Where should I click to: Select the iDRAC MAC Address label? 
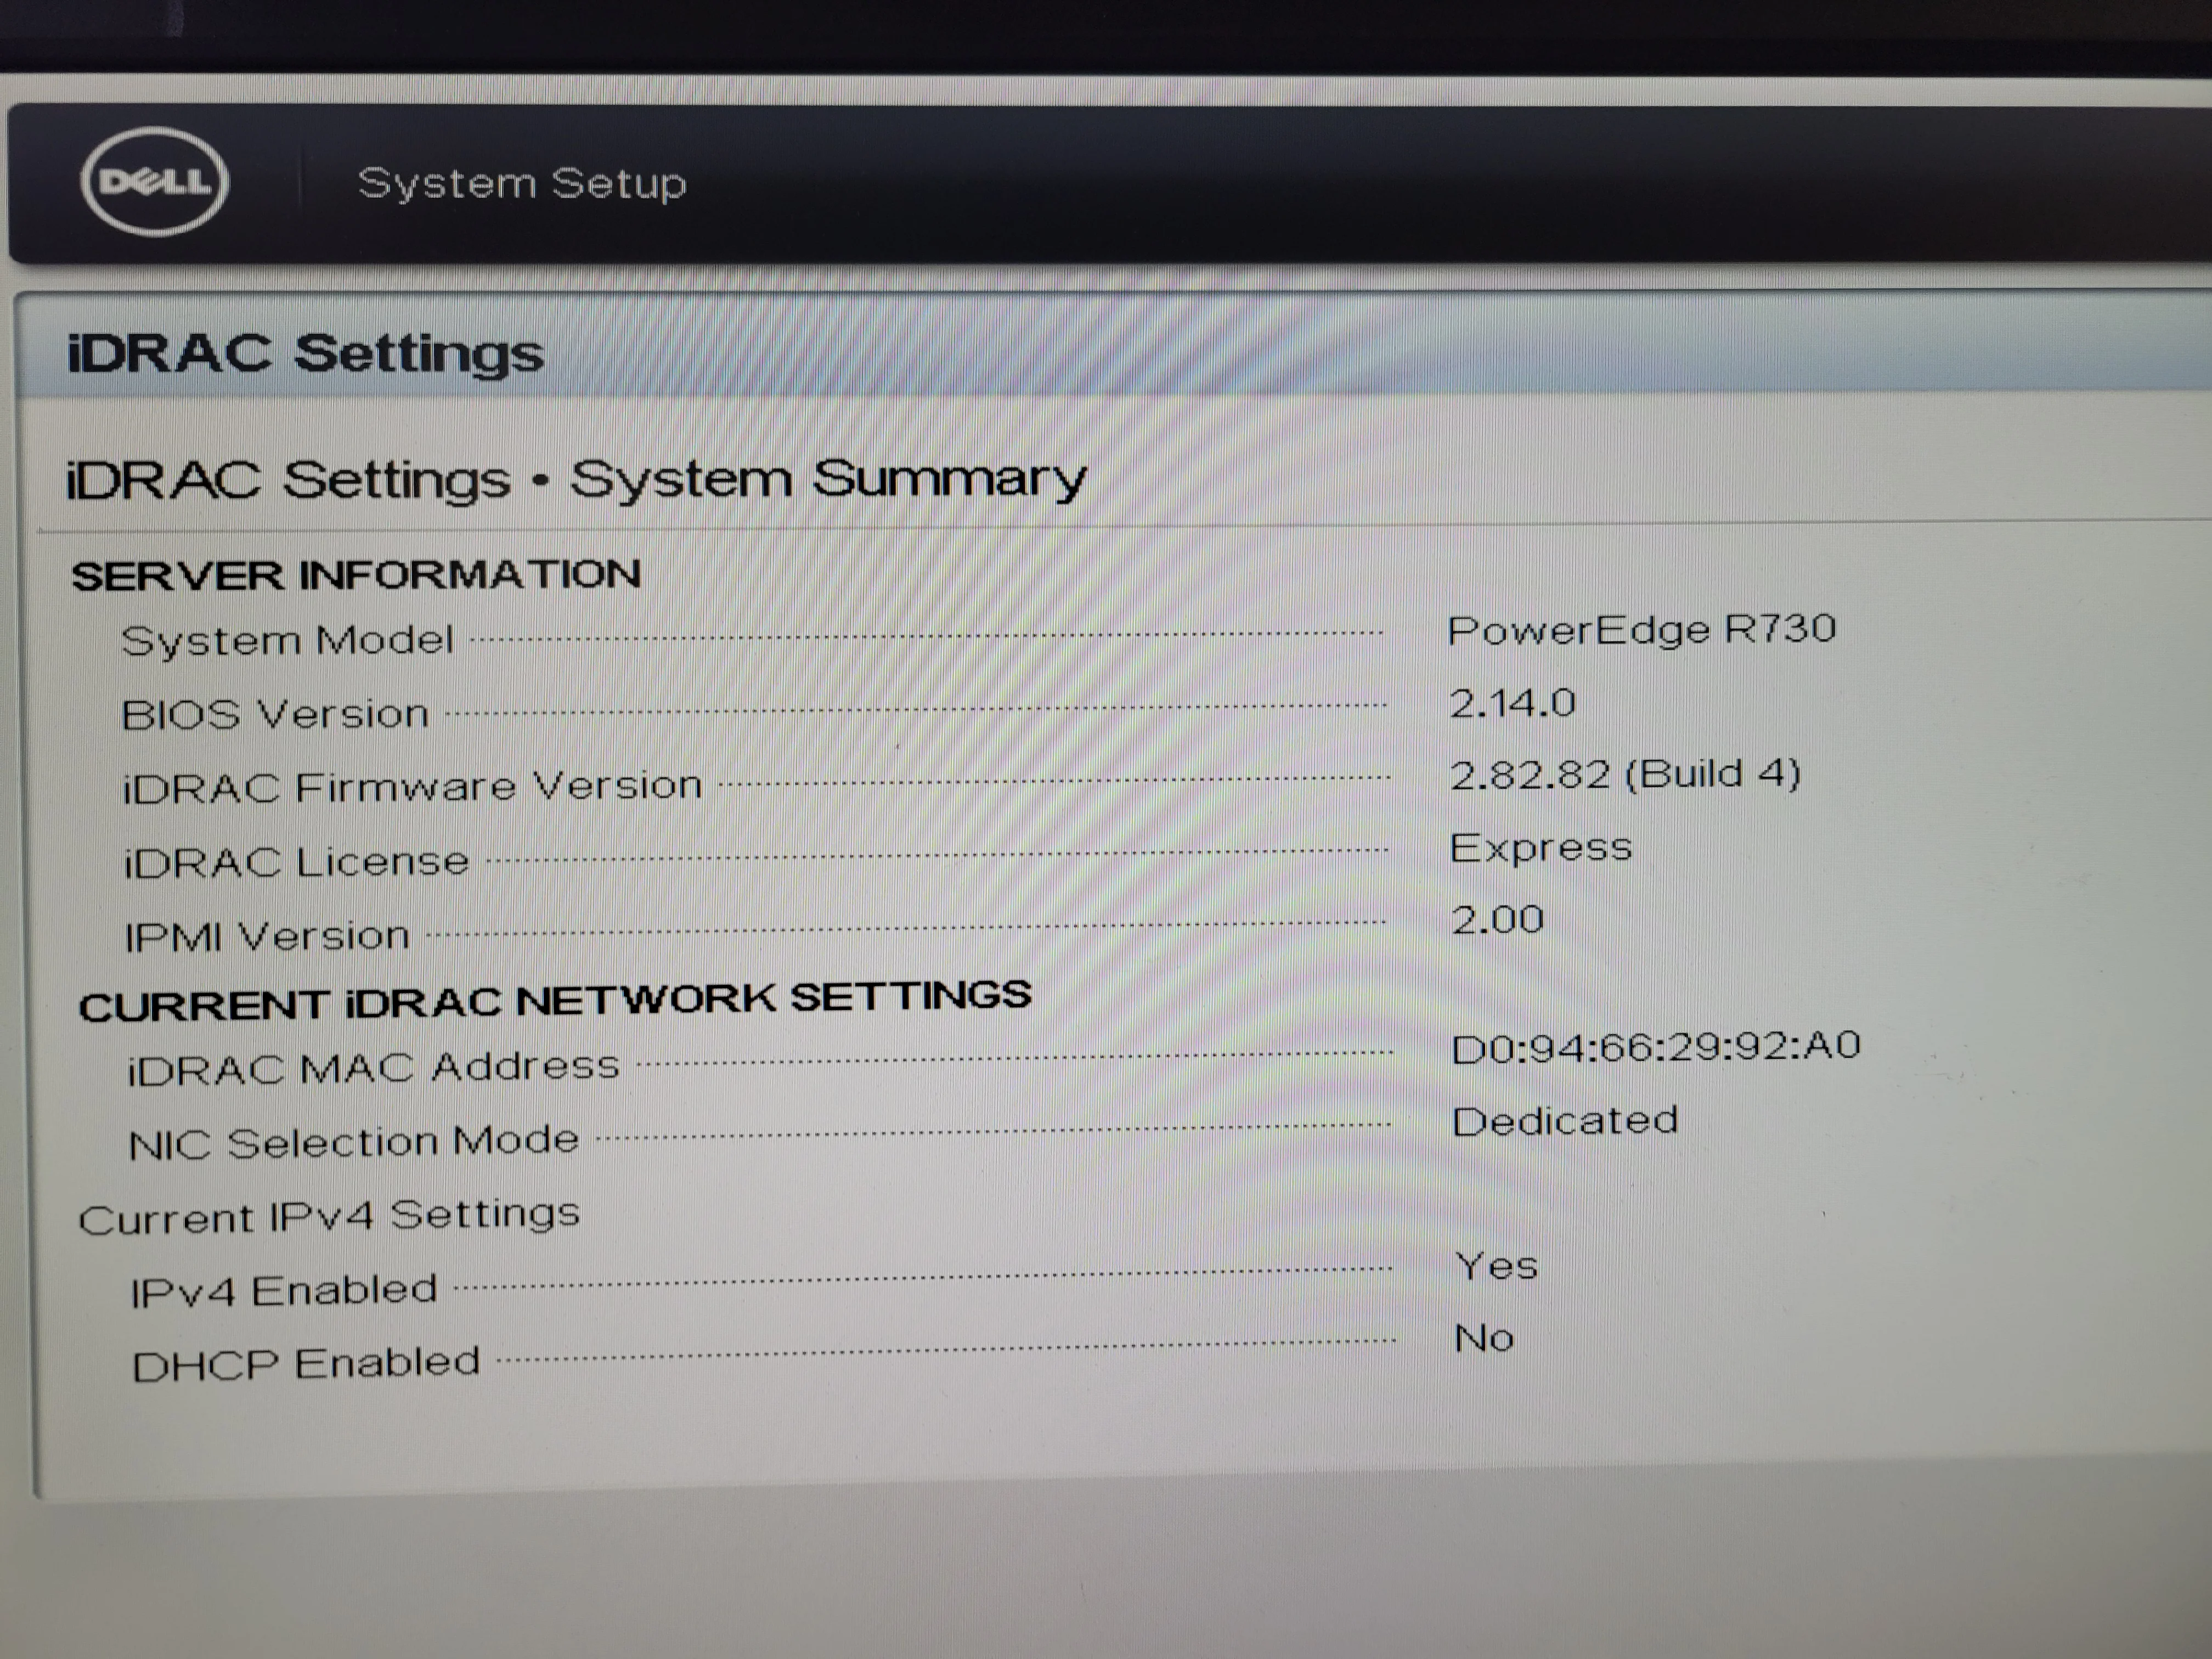[x=374, y=1068]
